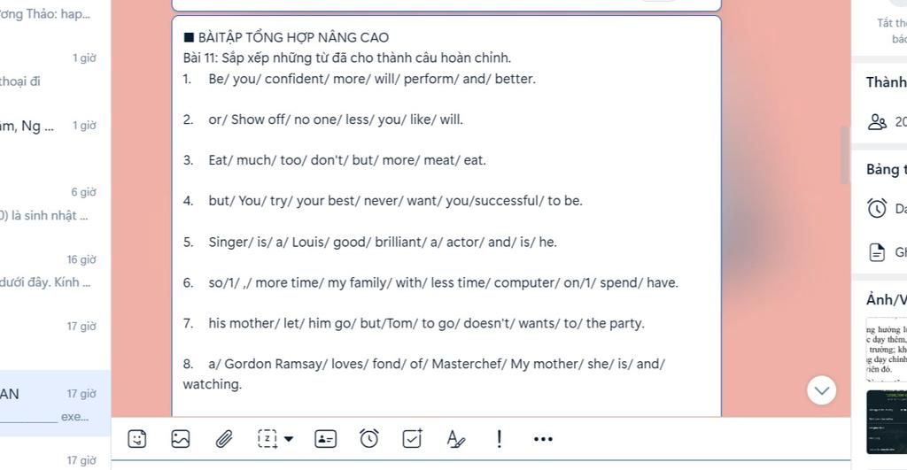Expand the screen capture dropdown arrow

coord(289,439)
